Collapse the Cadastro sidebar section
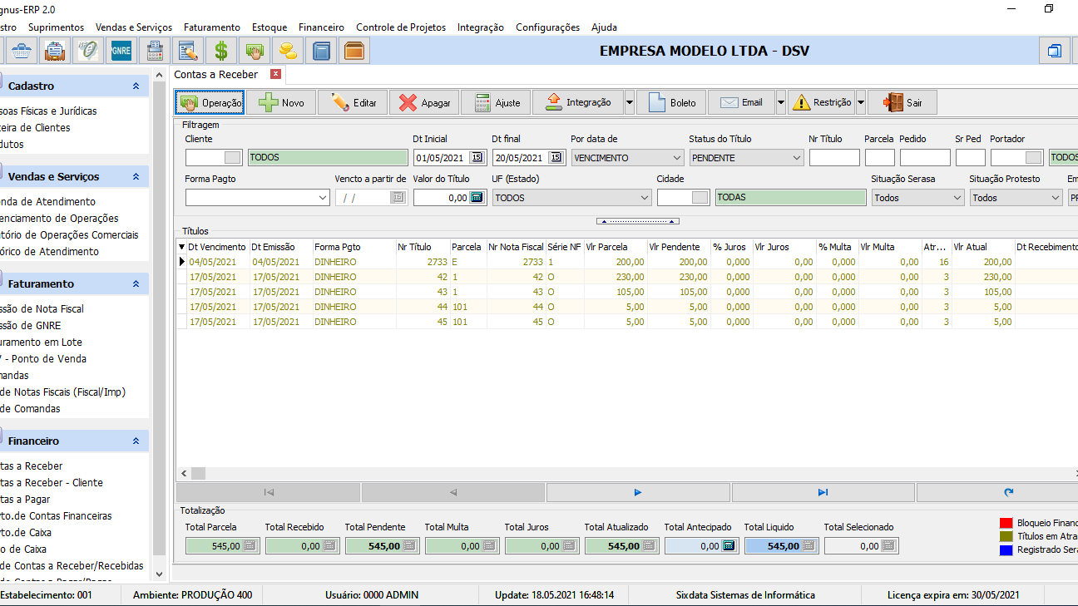 136,86
